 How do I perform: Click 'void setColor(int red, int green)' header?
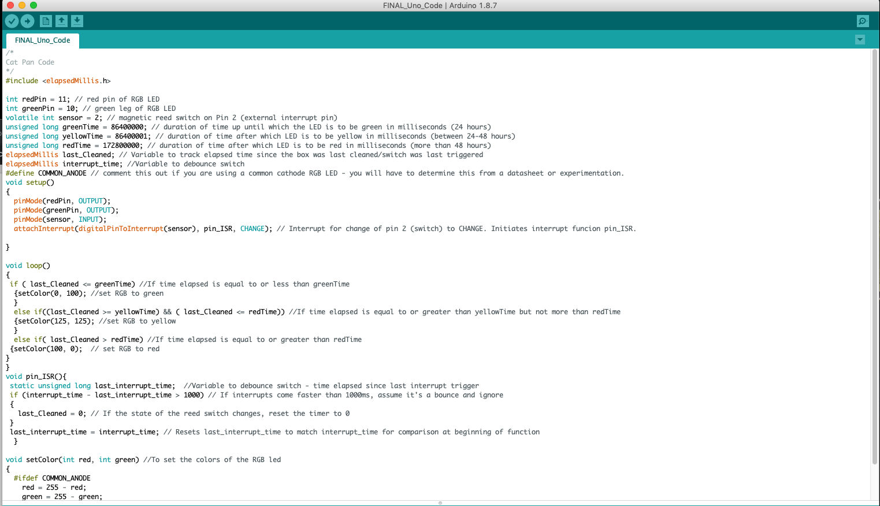[x=72, y=460]
